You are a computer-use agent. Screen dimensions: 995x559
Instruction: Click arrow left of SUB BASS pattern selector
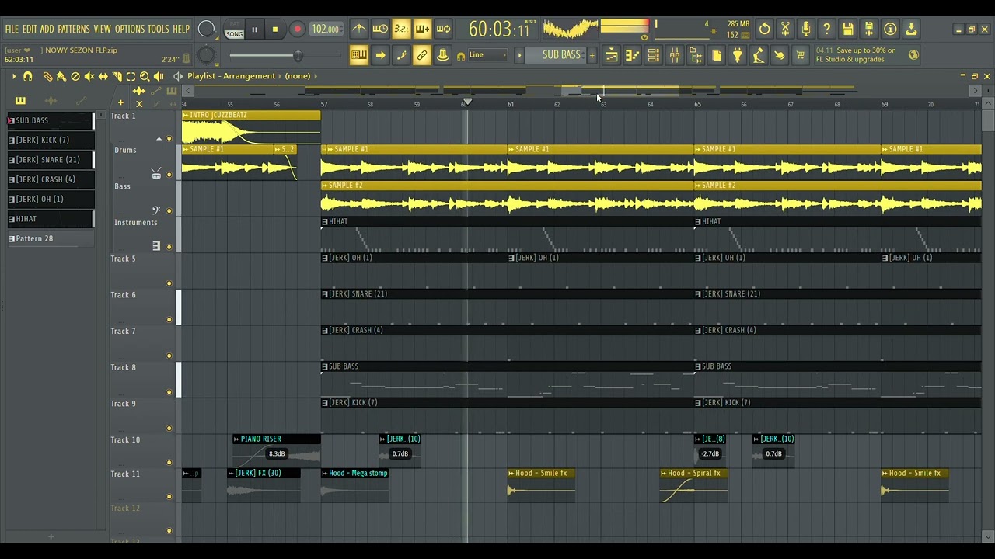[519, 55]
